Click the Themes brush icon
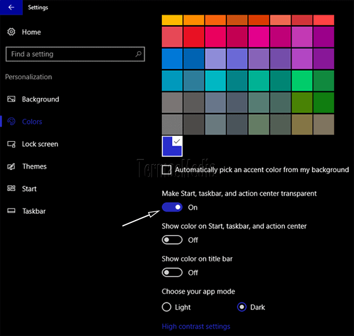Viewport: 354px width, 336px height. point(11,166)
